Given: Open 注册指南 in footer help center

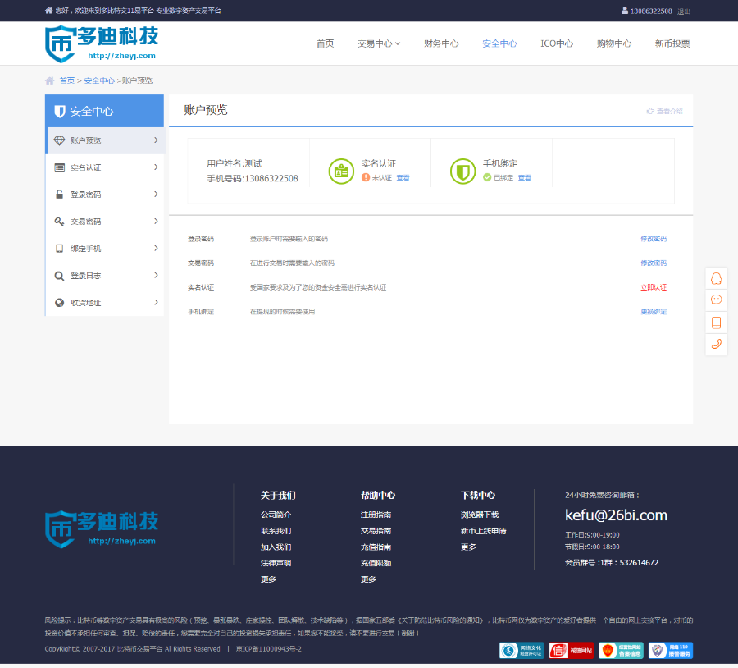Looking at the screenshot, I should (x=376, y=515).
